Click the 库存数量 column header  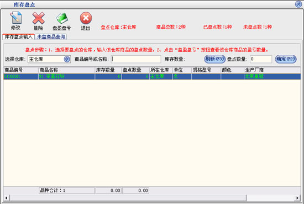[108, 70]
